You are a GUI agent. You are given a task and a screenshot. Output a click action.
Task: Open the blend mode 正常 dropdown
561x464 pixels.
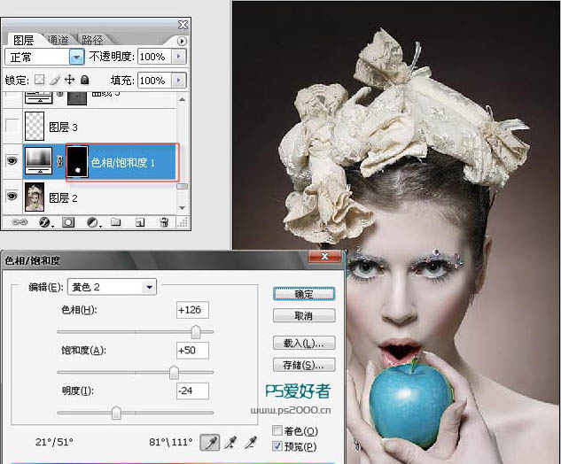click(x=76, y=56)
